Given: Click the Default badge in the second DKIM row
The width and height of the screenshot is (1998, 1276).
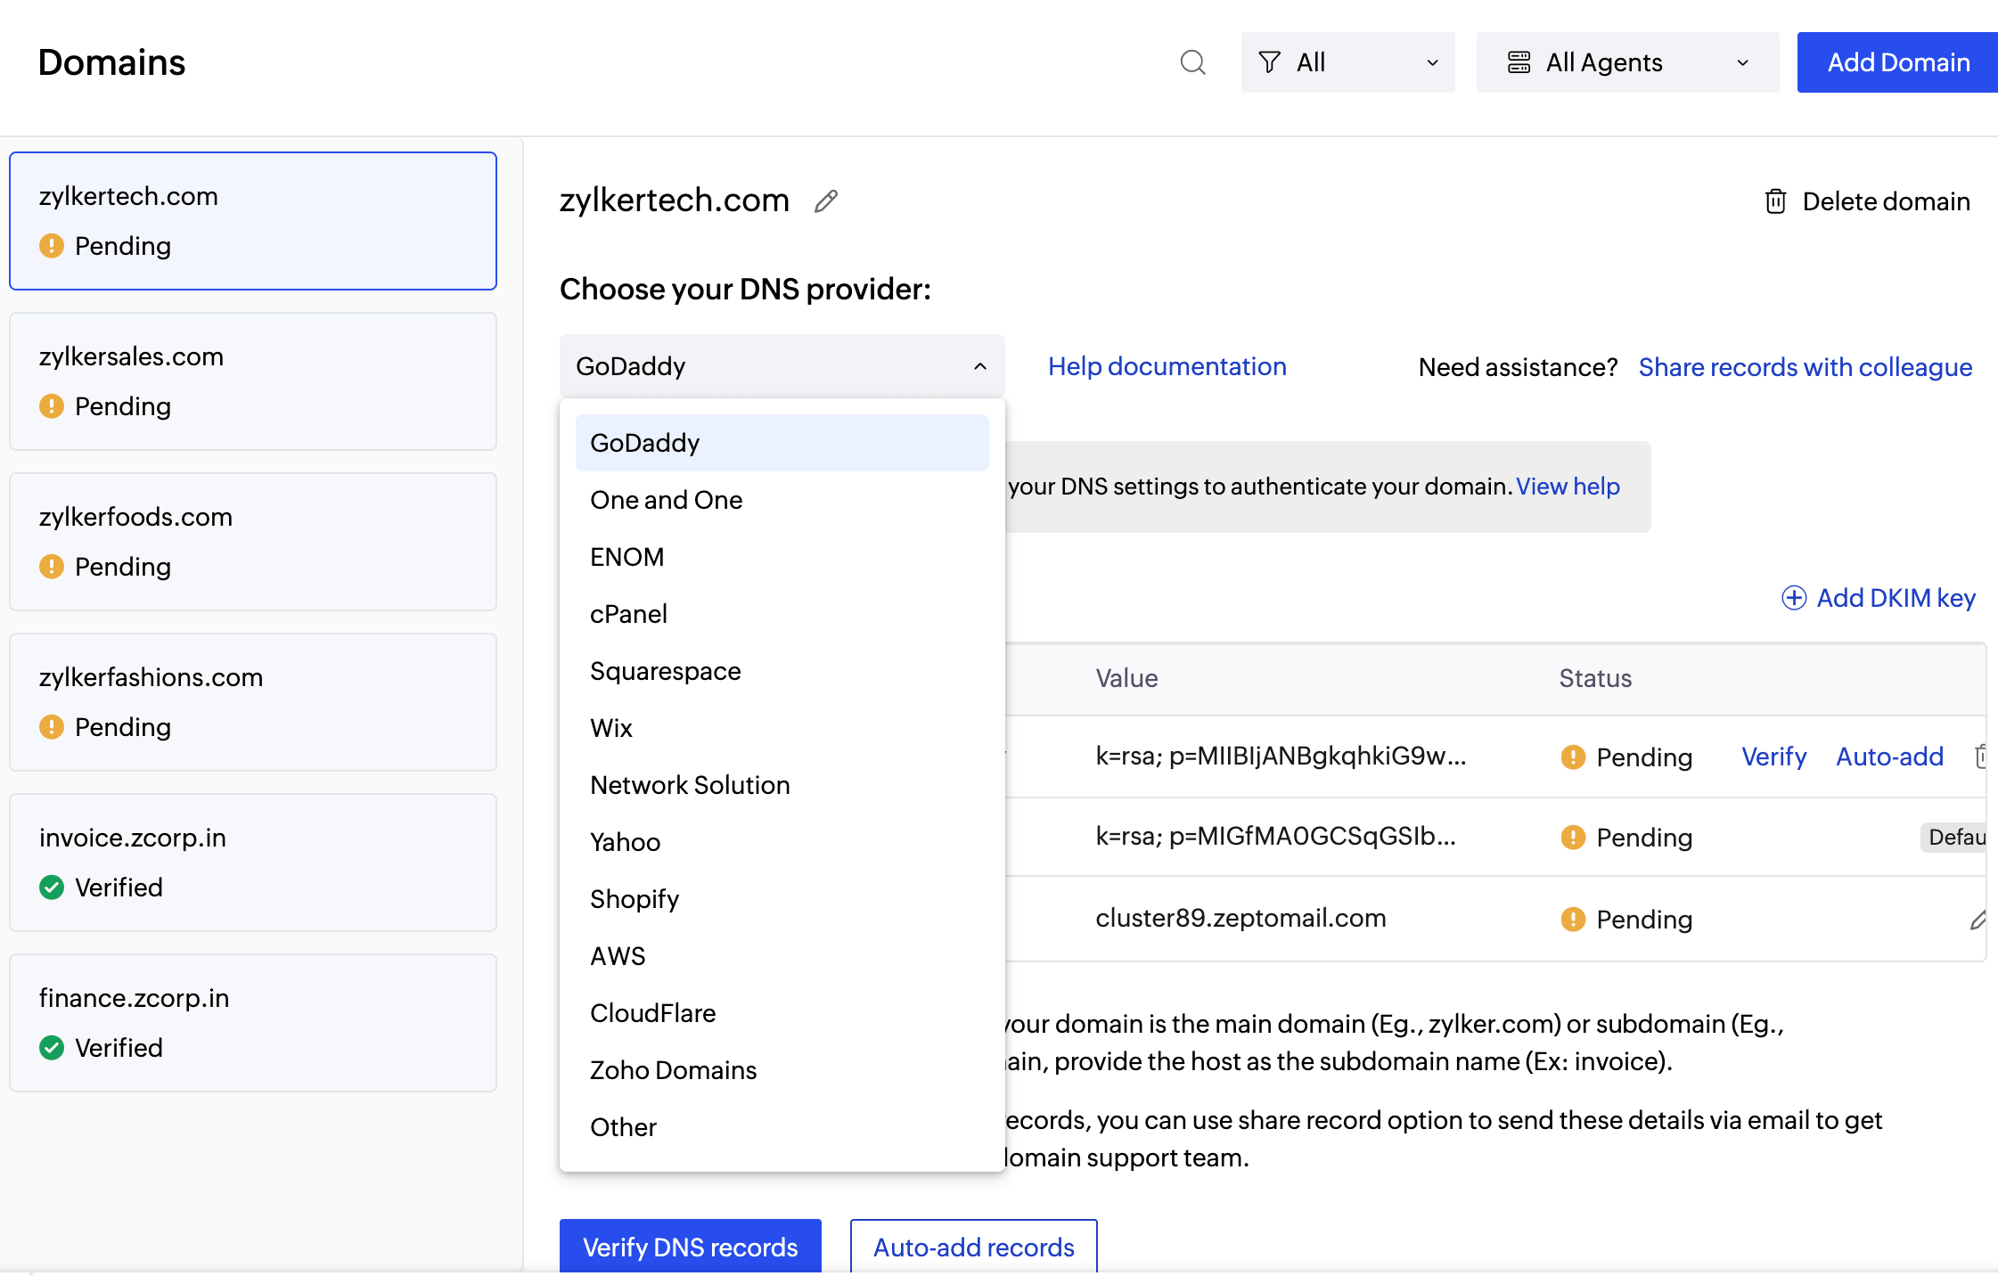Looking at the screenshot, I should [x=1955, y=838].
